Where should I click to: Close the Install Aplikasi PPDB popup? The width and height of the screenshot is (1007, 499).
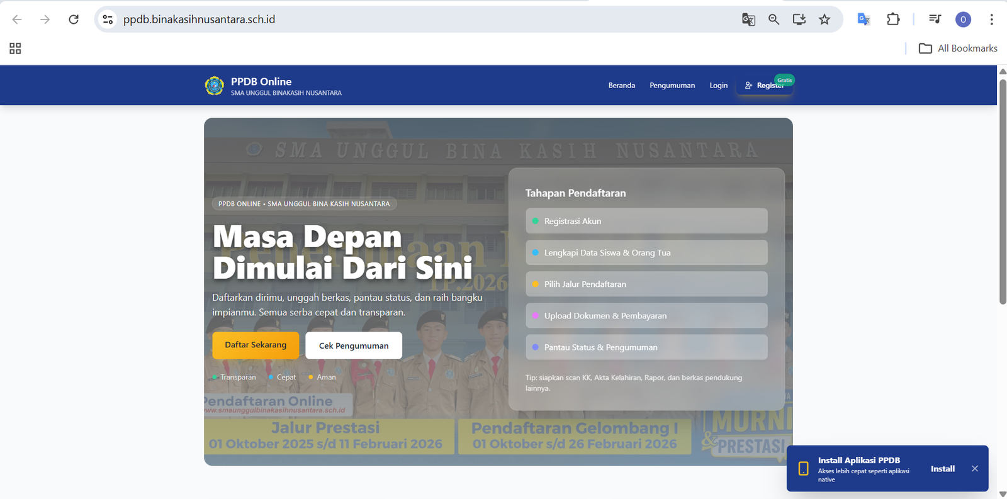tap(975, 469)
